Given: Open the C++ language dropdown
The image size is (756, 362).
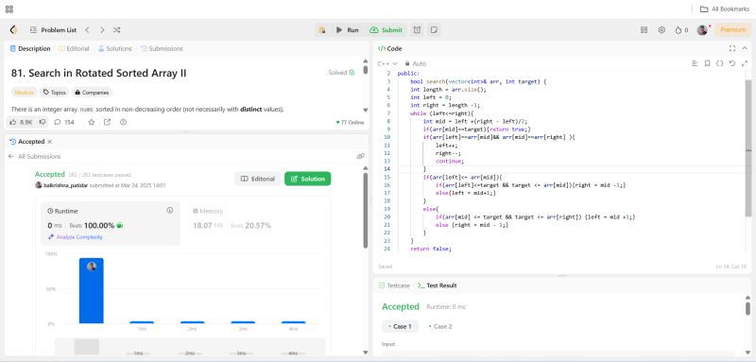Looking at the screenshot, I should [387, 63].
